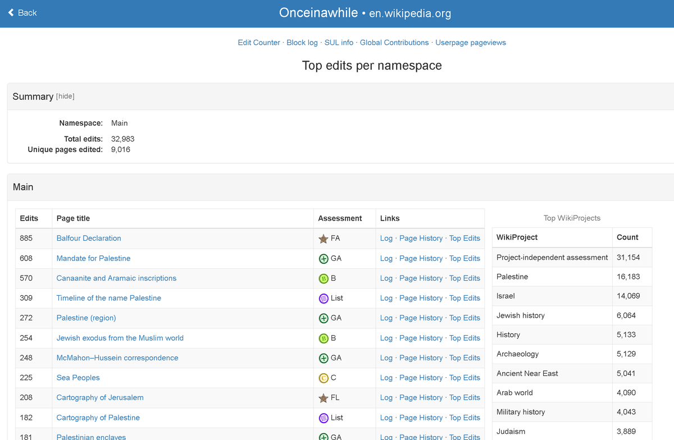View Page History for Timeline of name Palestine
This screenshot has height=440, width=674.
pos(421,298)
